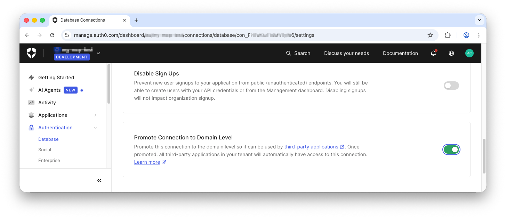Screen dimensions: 506x218
Task: Select the Getting Started lightning icon
Action: [31, 77]
